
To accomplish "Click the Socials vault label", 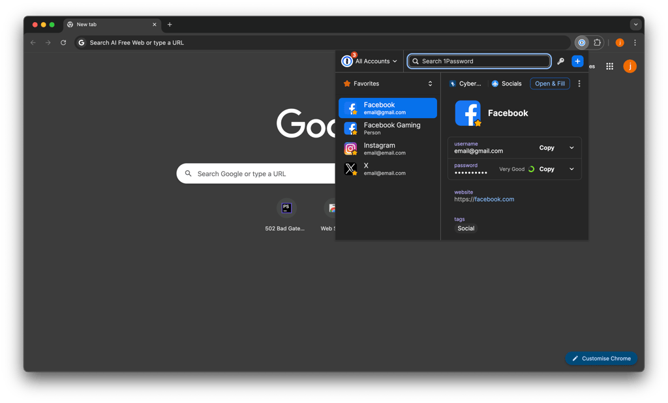I will click(x=511, y=83).
